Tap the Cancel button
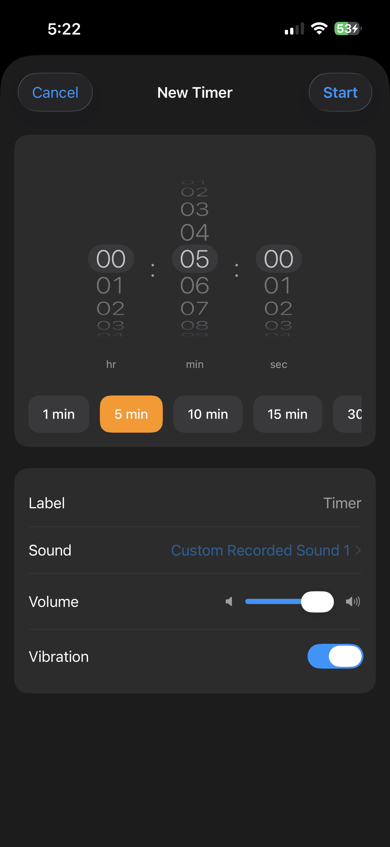390x847 pixels. (55, 92)
